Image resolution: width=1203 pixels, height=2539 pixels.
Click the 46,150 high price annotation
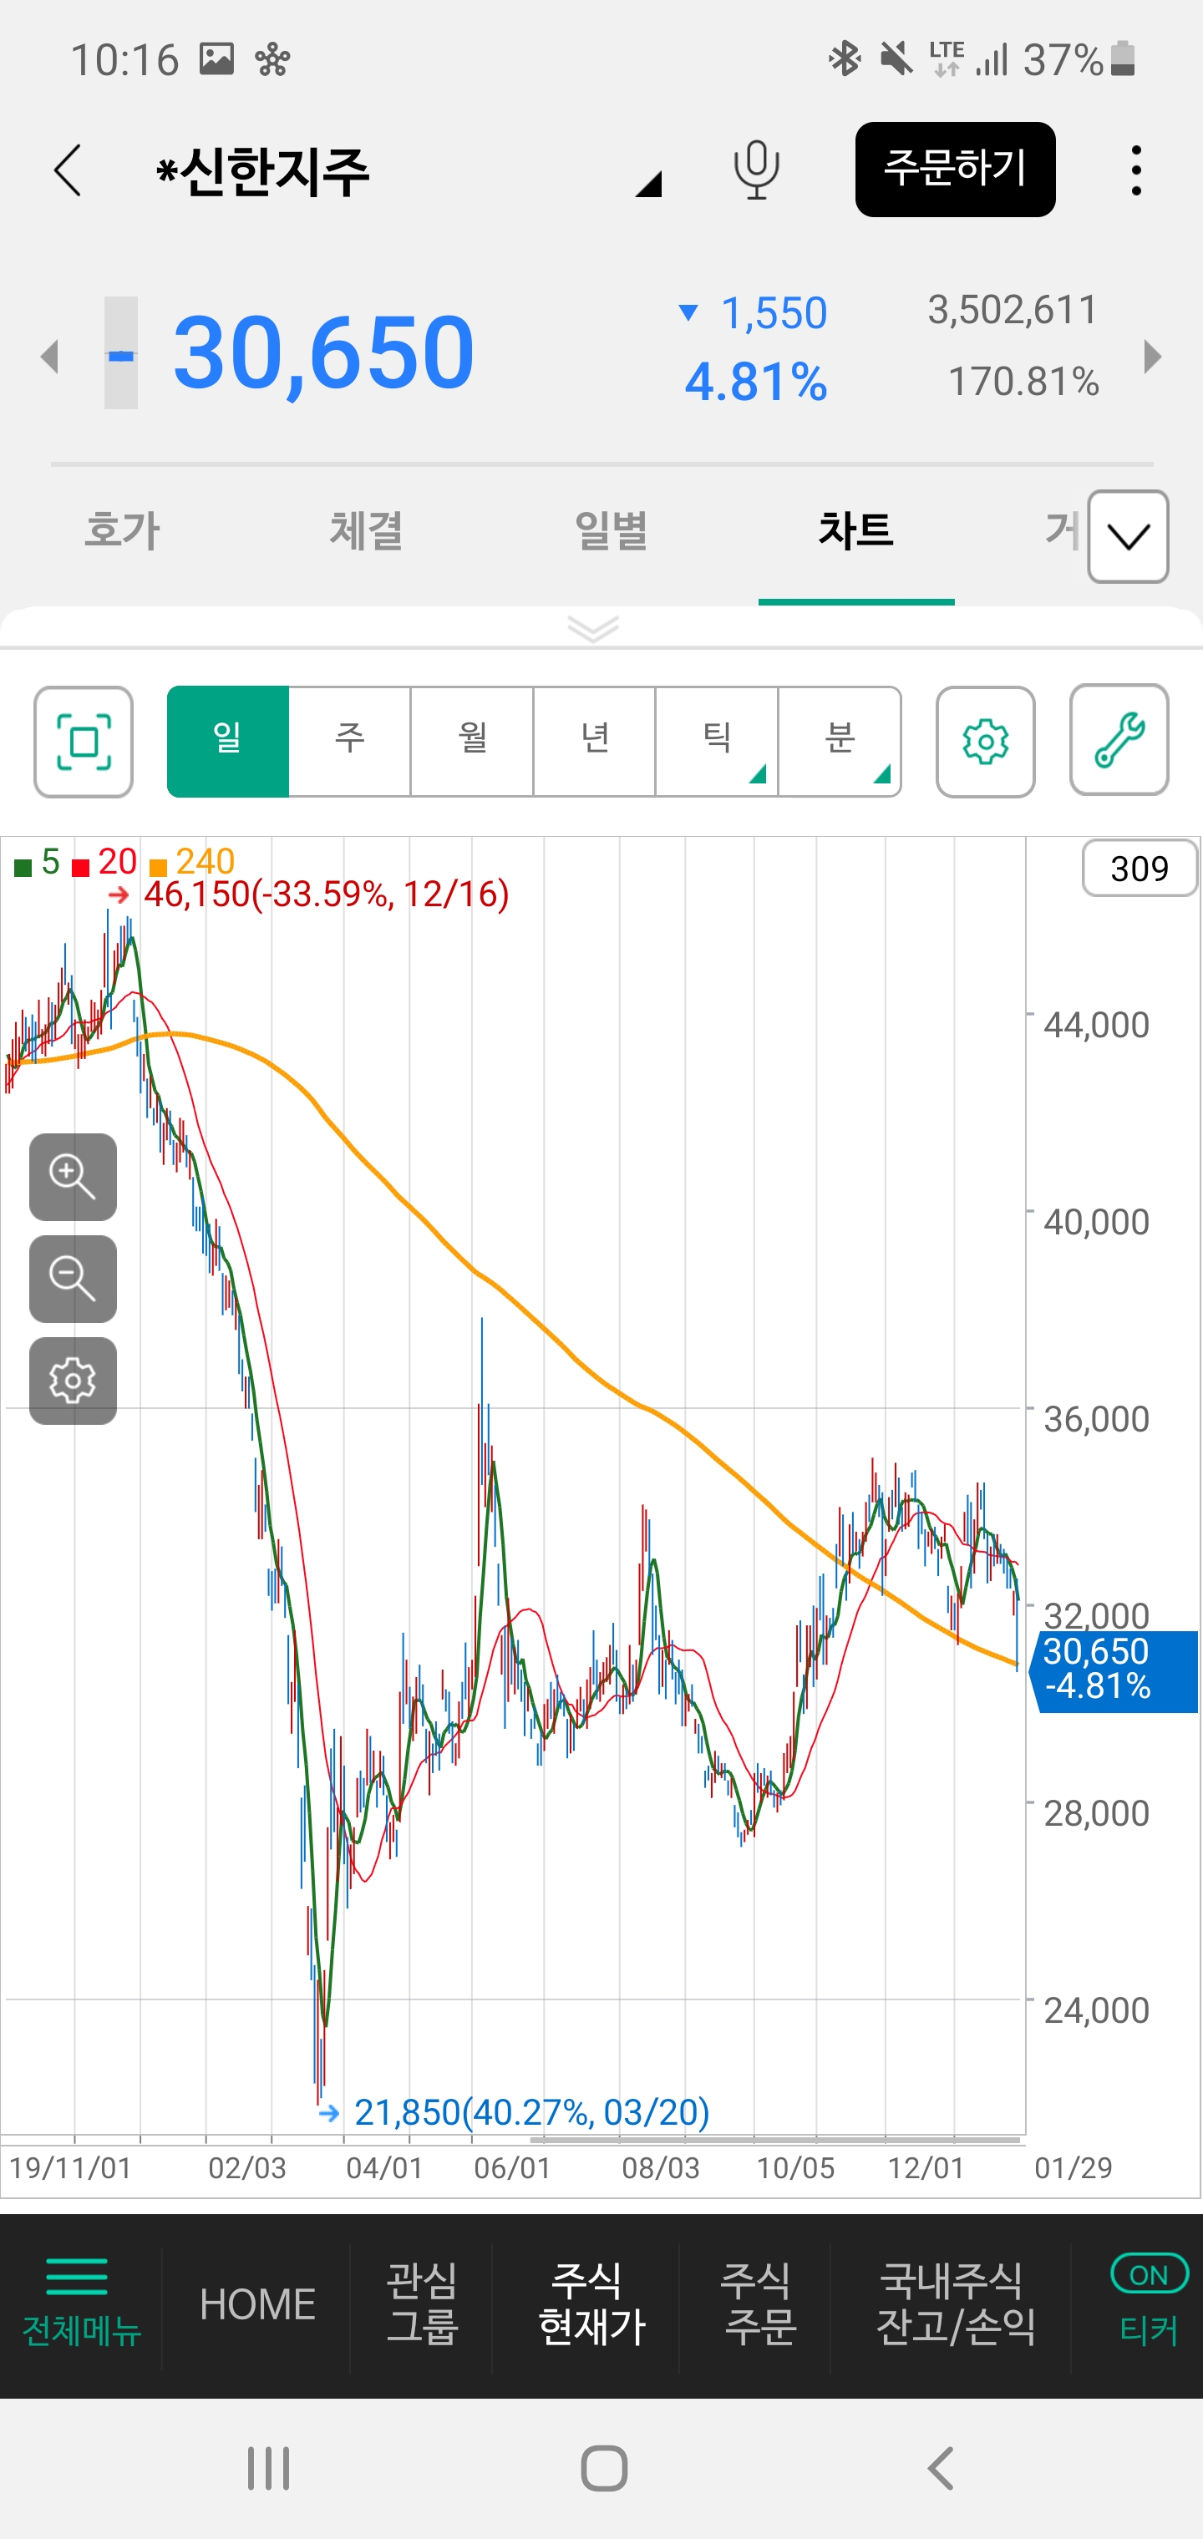click(327, 894)
